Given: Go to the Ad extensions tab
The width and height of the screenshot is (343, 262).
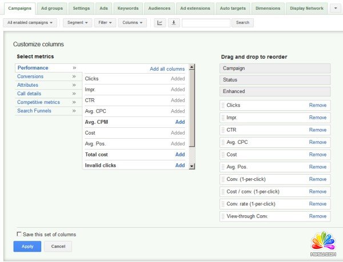Looking at the screenshot, I should 194,9.
